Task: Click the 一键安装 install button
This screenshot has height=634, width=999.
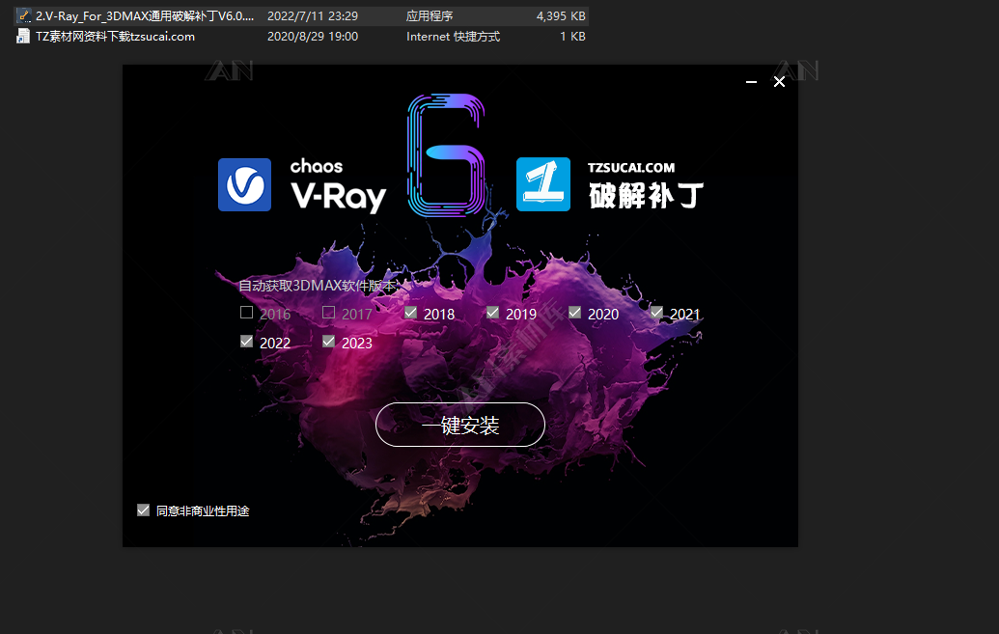Action: coord(460,425)
